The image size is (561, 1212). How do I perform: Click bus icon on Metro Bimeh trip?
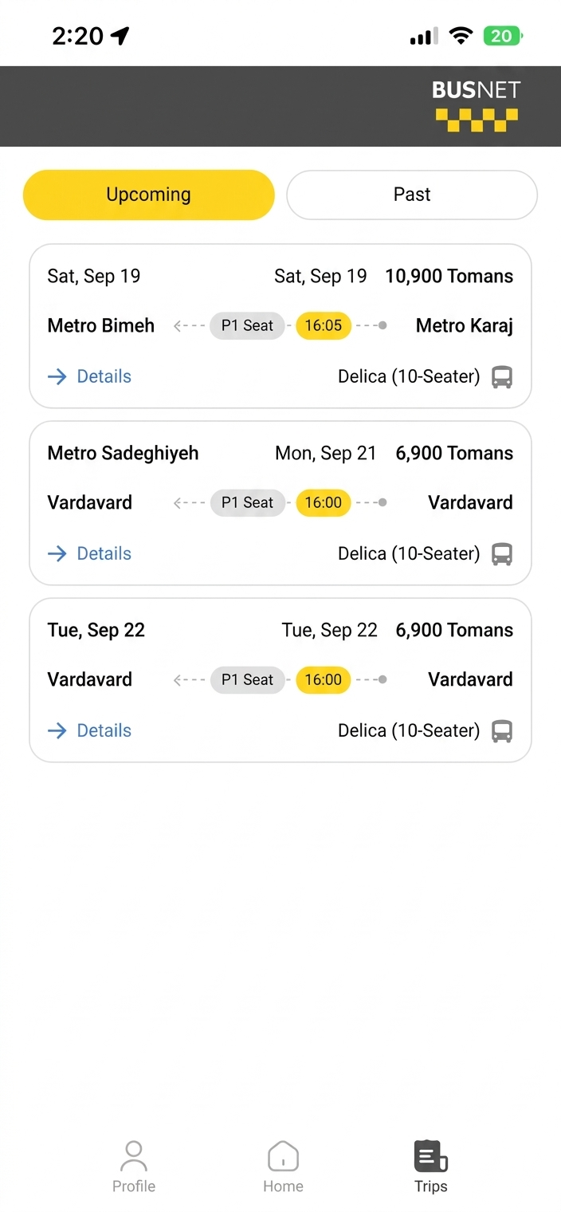tap(502, 377)
